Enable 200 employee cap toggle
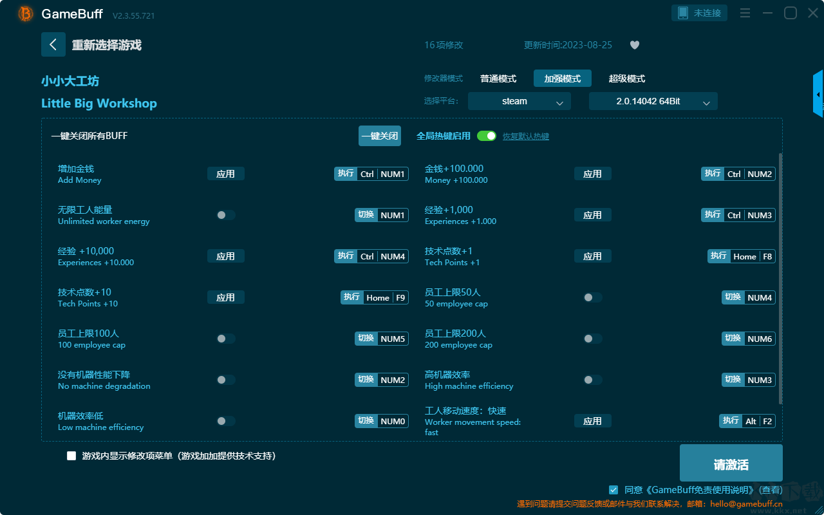This screenshot has height=515, width=824. coord(593,339)
